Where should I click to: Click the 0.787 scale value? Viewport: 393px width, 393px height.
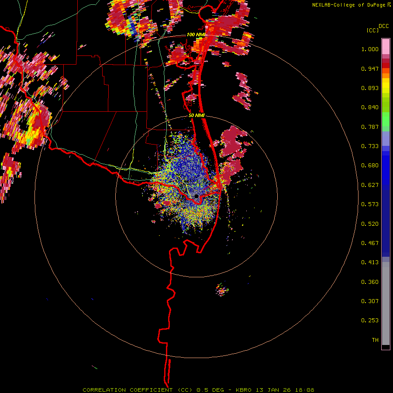pos(370,127)
